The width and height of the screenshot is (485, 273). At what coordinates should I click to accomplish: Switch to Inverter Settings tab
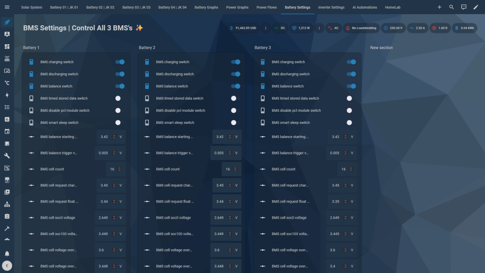coord(331,7)
